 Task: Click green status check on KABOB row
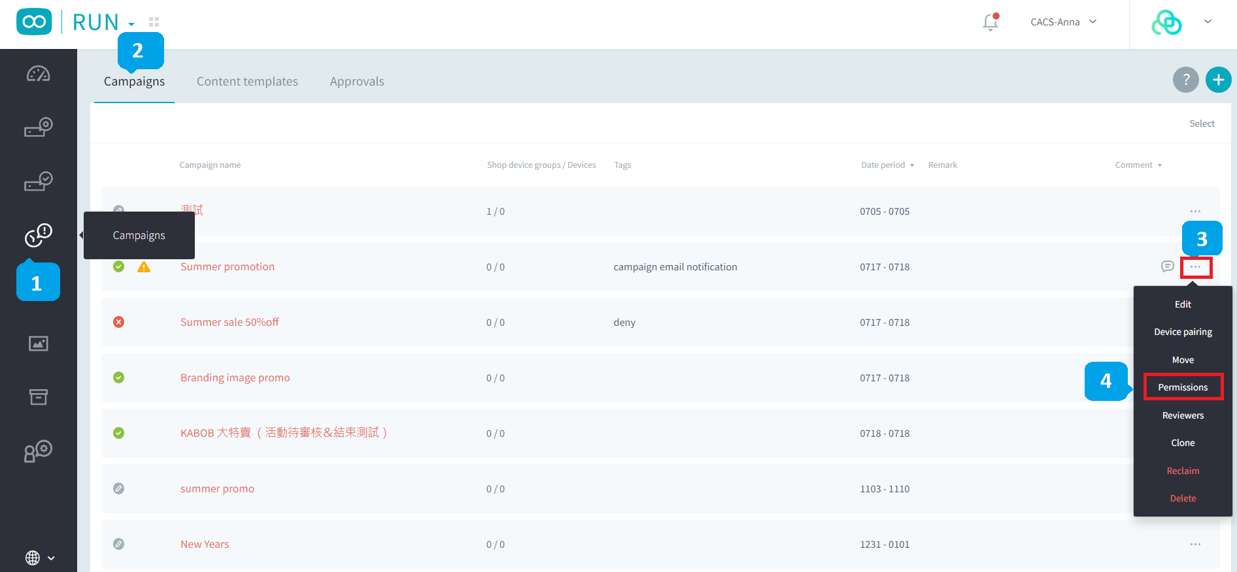(118, 433)
